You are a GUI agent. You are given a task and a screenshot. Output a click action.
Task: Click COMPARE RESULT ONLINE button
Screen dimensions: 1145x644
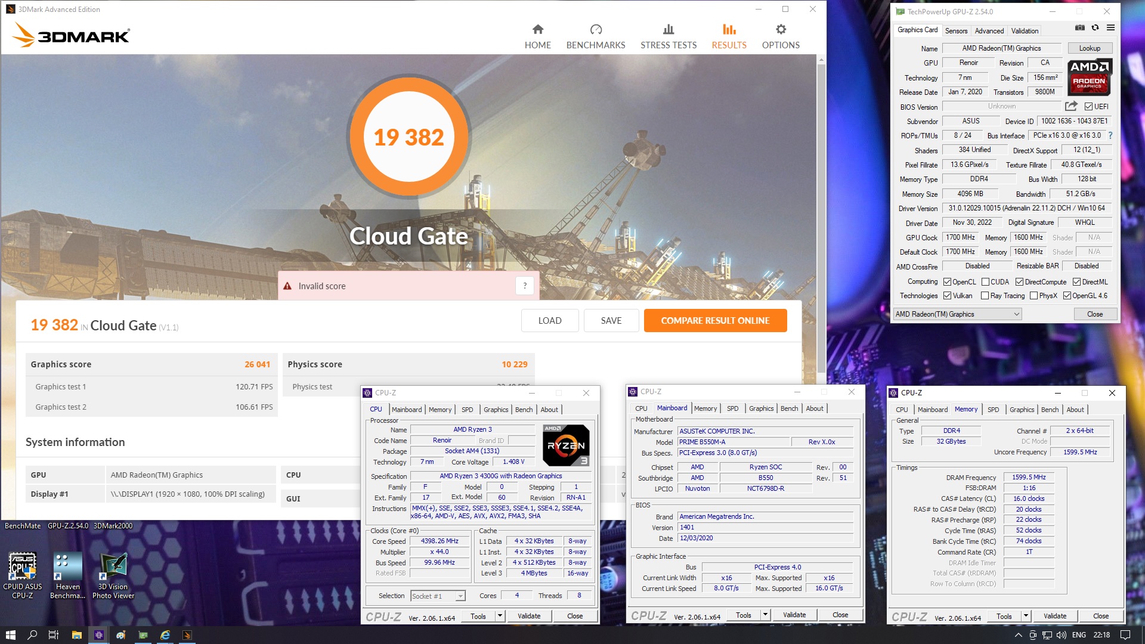pos(715,320)
